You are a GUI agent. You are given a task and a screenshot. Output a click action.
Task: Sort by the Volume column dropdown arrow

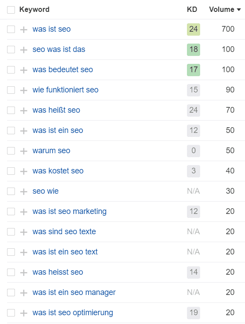coord(239,10)
